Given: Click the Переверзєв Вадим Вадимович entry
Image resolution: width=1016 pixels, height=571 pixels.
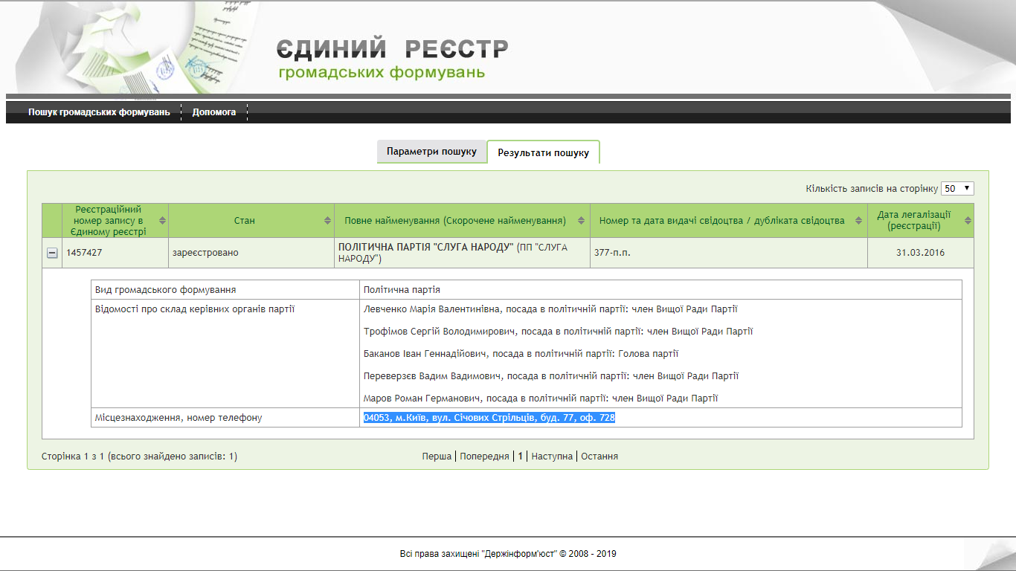Looking at the screenshot, I should (551, 376).
